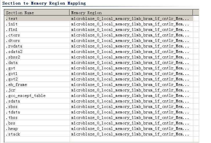The height and width of the screenshot is (143, 211).
Task: Select the .got section name cell
Action: [37, 68]
